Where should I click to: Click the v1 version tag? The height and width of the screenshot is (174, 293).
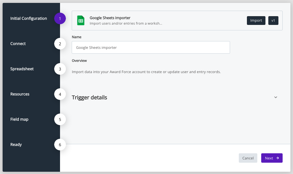click(x=273, y=20)
